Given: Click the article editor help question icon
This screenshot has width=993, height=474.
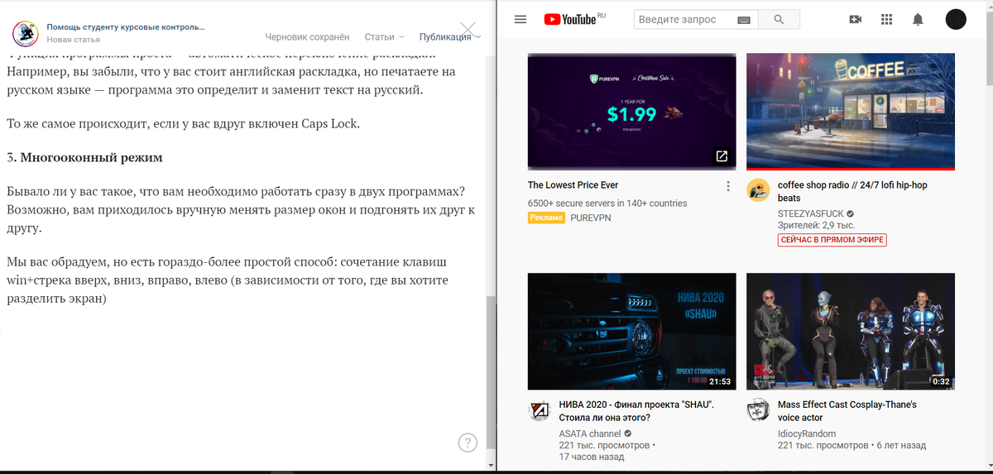Looking at the screenshot, I should 468,443.
